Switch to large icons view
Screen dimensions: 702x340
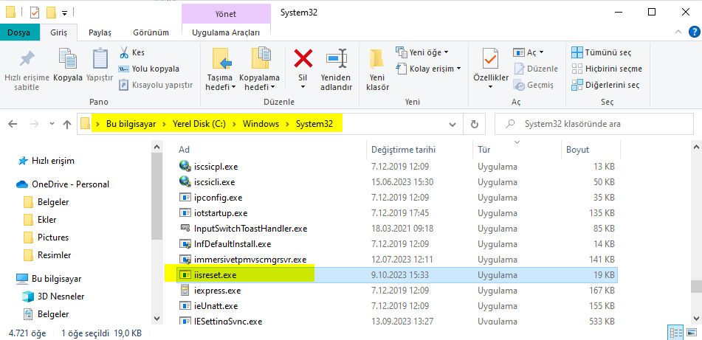coord(692,333)
